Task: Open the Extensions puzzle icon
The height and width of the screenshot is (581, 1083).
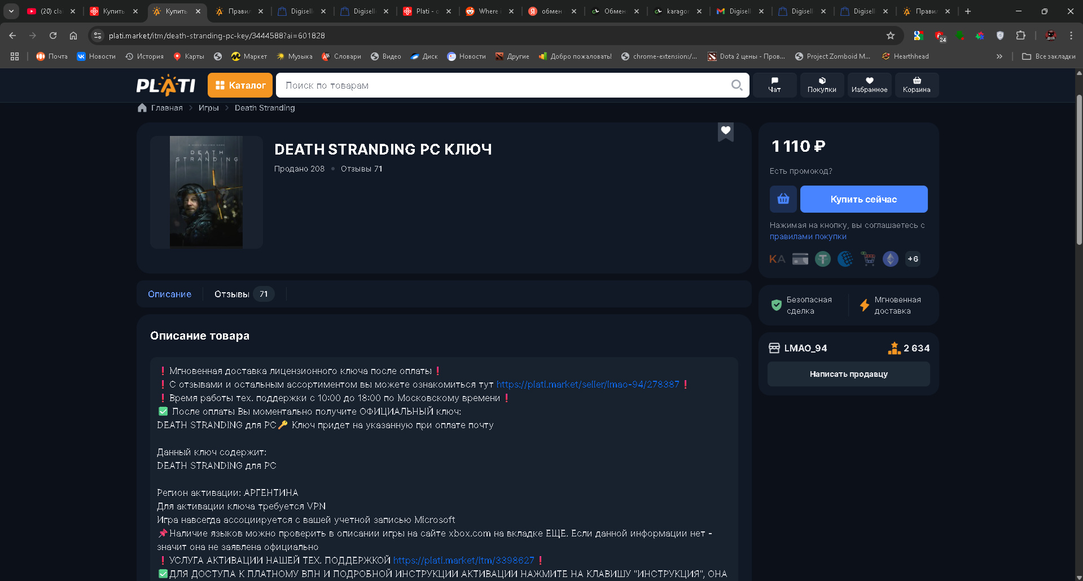Action: click(1020, 36)
